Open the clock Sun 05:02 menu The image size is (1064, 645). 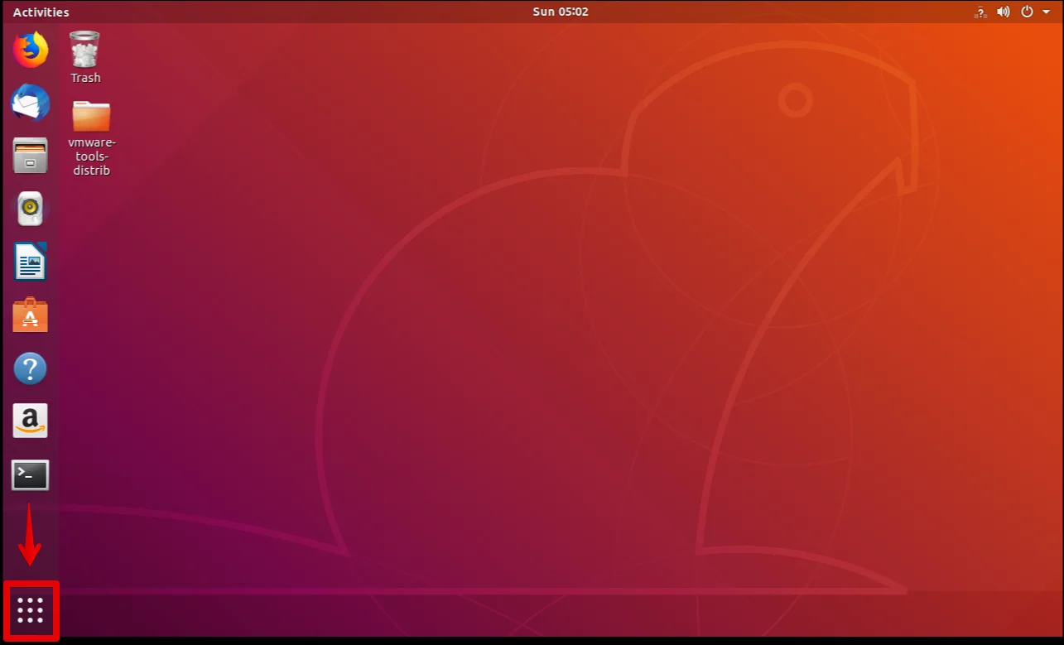pos(560,12)
